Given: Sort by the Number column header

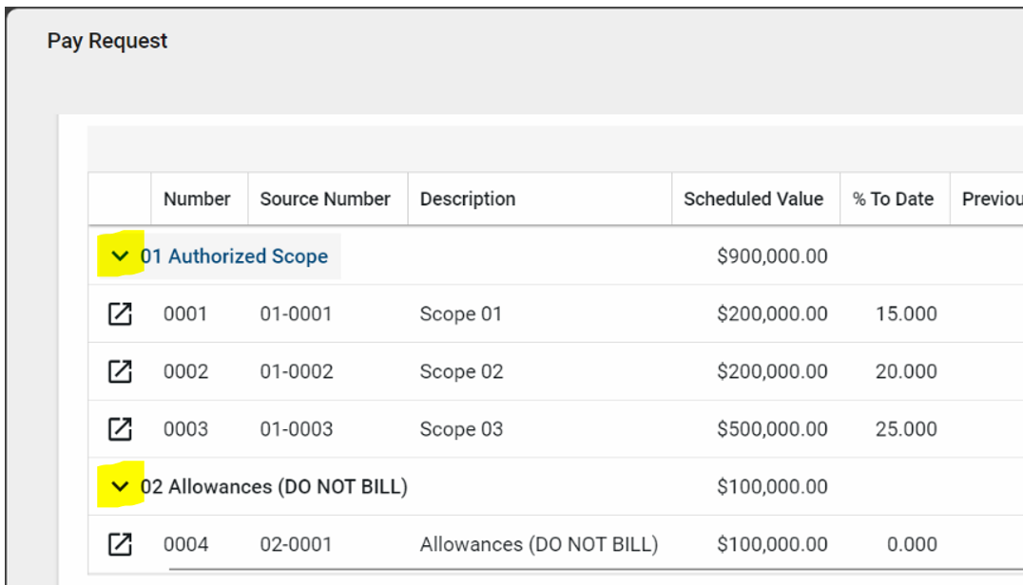Looking at the screenshot, I should coord(197,199).
